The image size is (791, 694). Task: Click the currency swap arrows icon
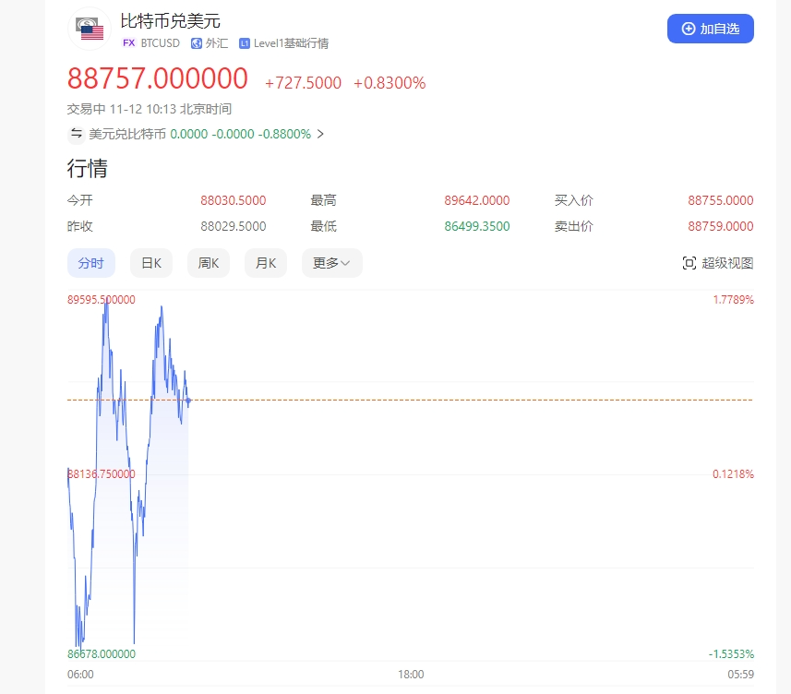tap(77, 134)
